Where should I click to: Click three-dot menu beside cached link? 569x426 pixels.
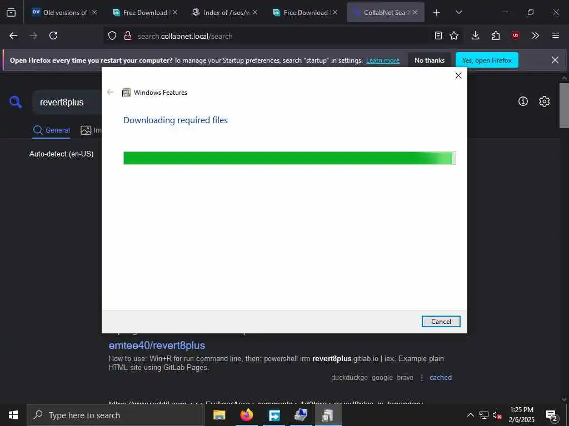point(422,378)
